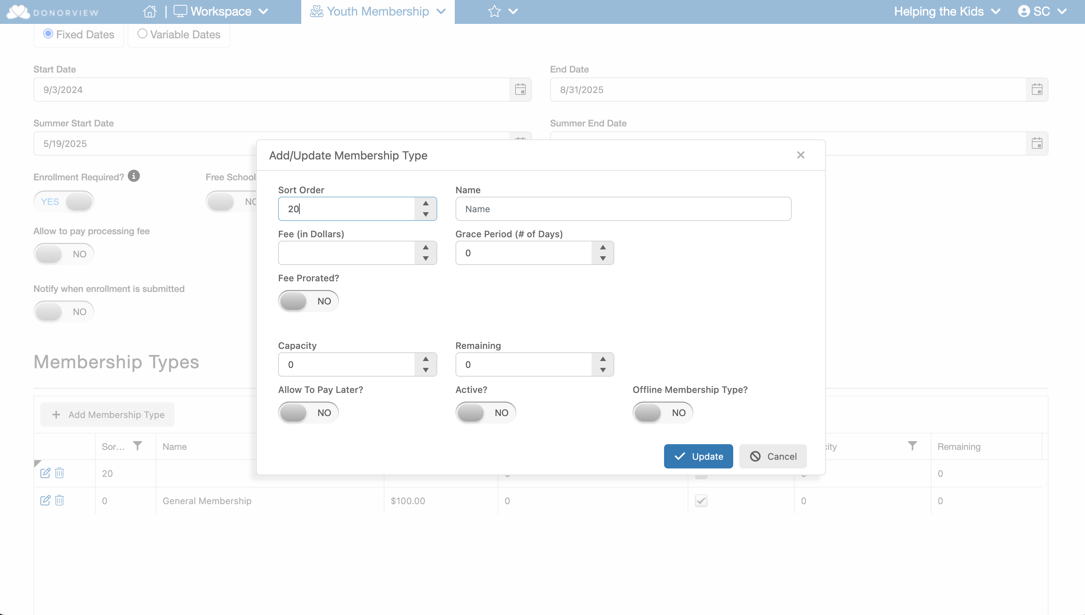The width and height of the screenshot is (1085, 615).
Task: Click the Sort Order column filter icon
Action: 138,446
